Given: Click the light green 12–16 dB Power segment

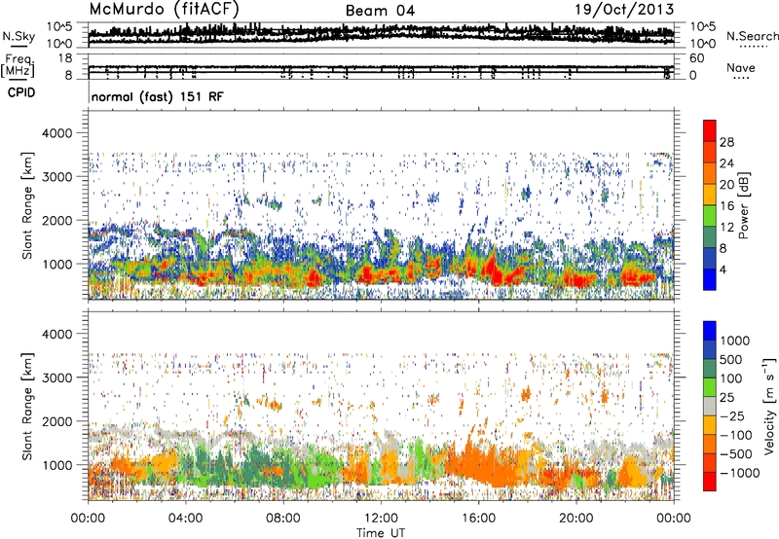Looking at the screenshot, I should [710, 215].
